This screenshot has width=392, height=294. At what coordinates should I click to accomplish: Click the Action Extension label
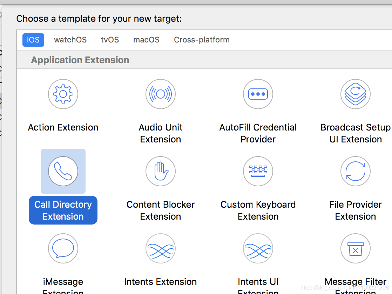63,127
